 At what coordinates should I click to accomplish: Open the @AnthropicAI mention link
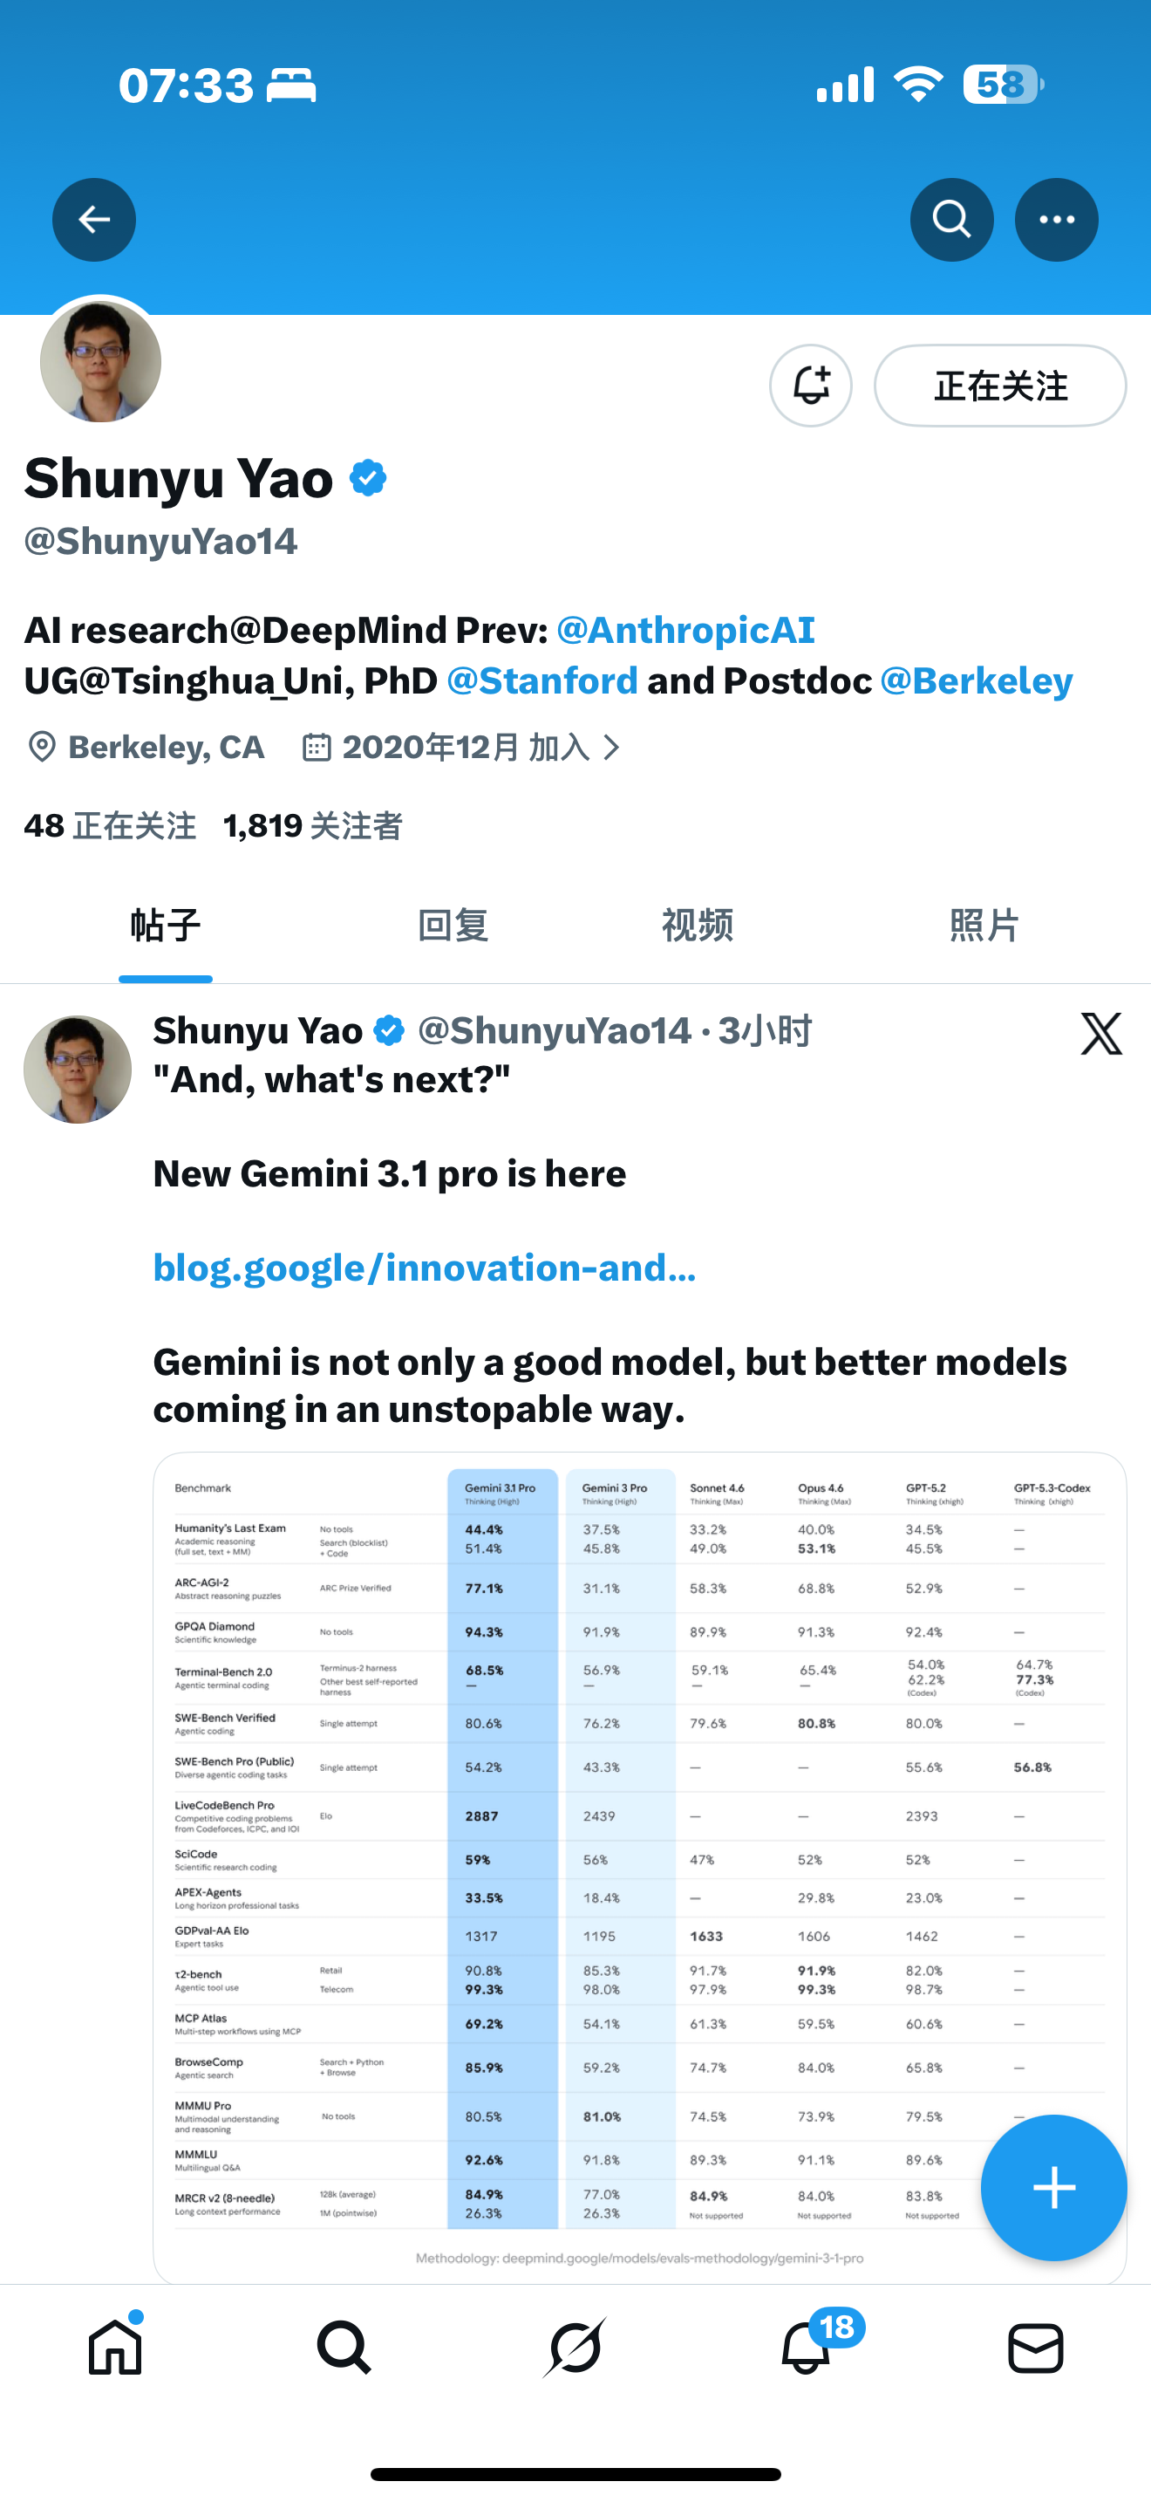coord(685,631)
